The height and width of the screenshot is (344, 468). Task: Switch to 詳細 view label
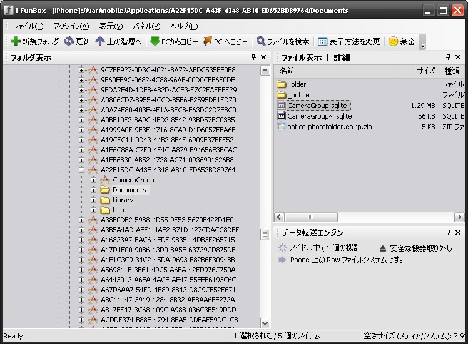pyautogui.click(x=342, y=57)
